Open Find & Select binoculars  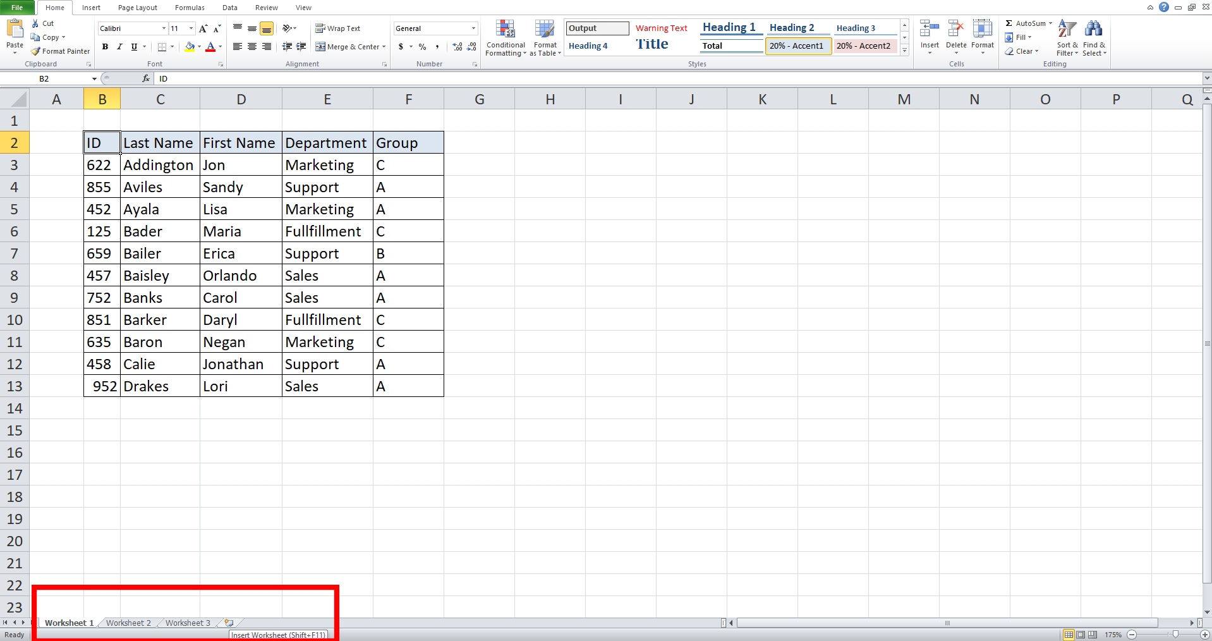1094,38
